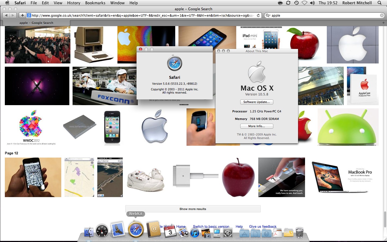Click Version 10.5.8 text in About This Mac

[257, 94]
